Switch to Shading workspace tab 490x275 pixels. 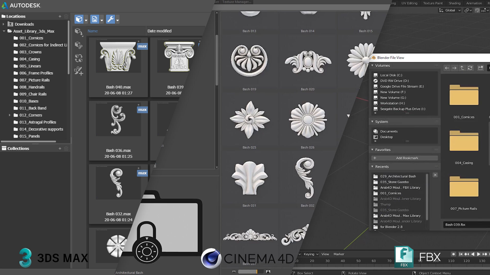[455, 3]
